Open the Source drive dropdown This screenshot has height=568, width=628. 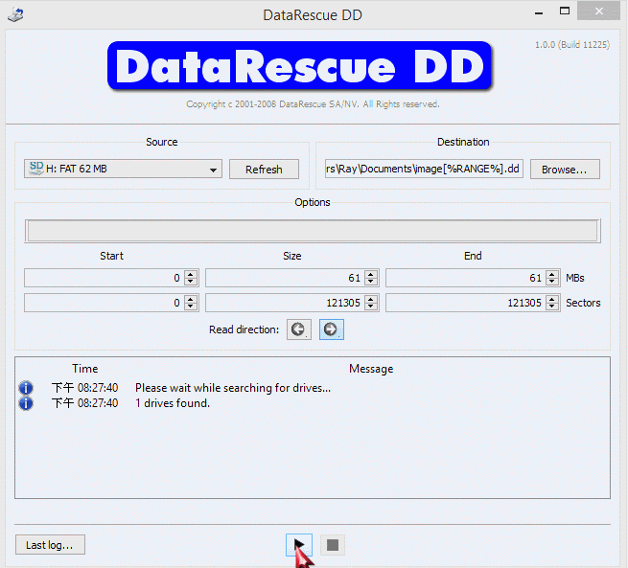tap(123, 169)
